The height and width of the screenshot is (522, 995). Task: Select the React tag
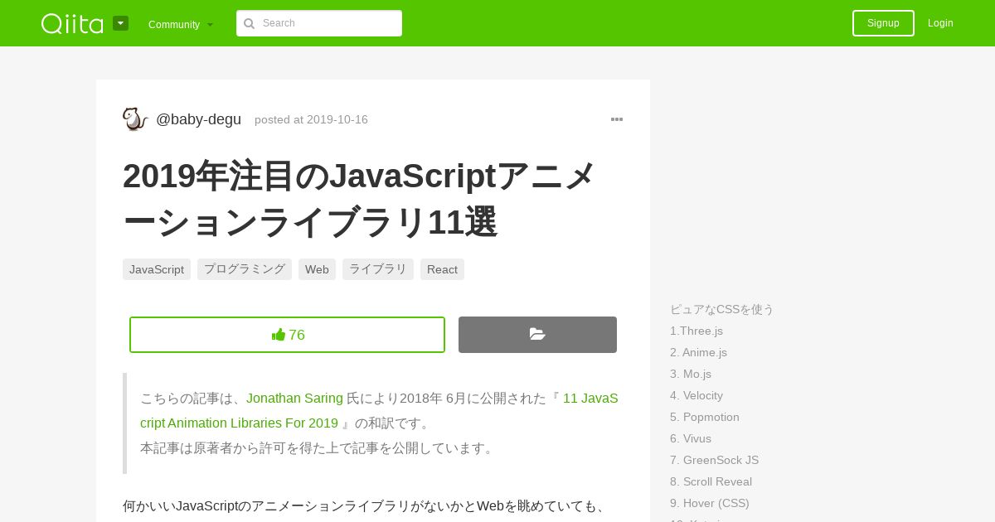442,269
